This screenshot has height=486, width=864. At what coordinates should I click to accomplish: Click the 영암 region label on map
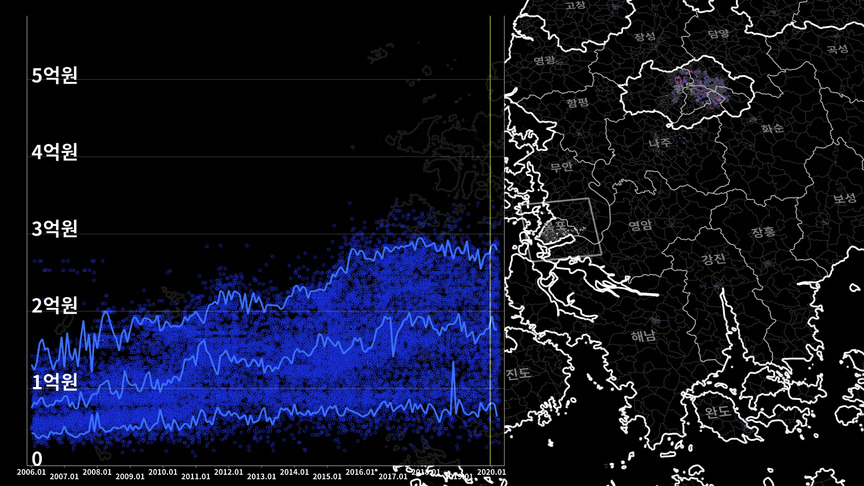(640, 225)
